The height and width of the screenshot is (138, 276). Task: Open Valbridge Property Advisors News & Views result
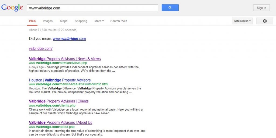click(65, 59)
